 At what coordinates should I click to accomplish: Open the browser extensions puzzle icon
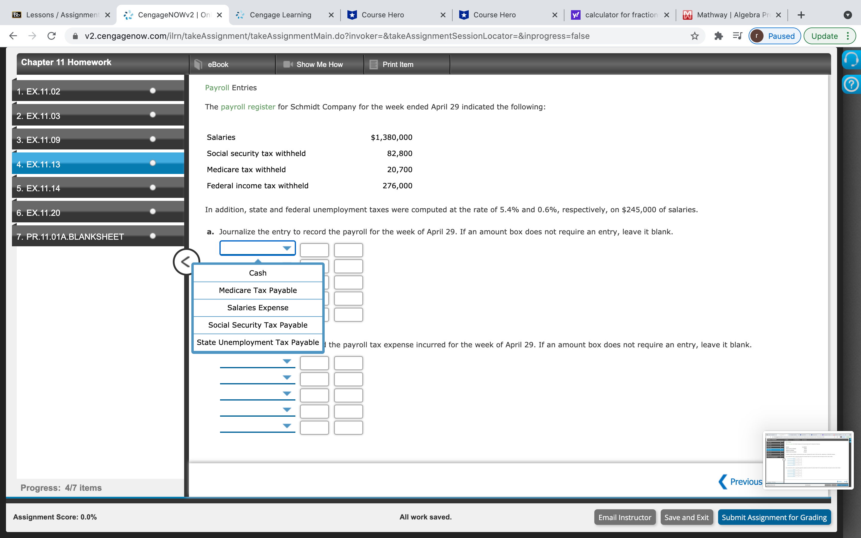[718, 36]
